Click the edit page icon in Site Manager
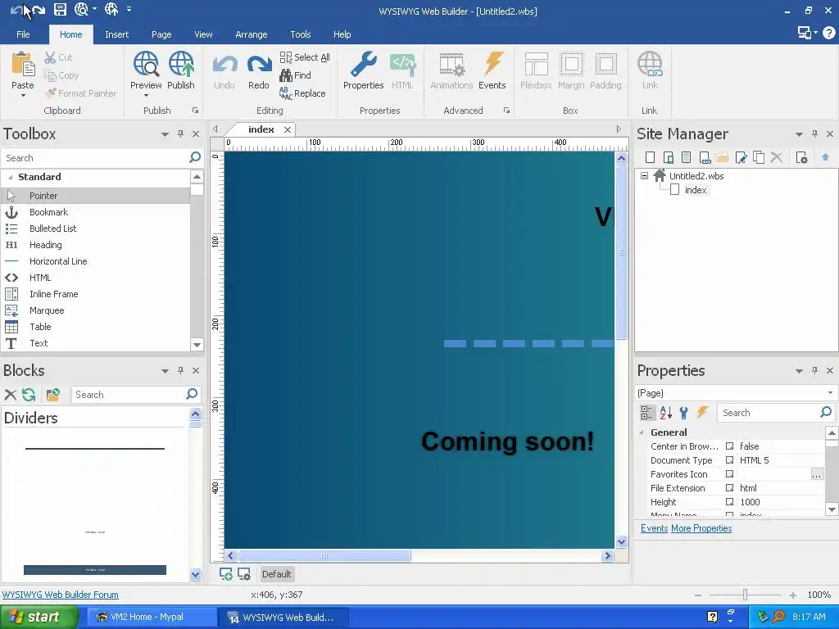The height and width of the screenshot is (629, 839). click(741, 157)
